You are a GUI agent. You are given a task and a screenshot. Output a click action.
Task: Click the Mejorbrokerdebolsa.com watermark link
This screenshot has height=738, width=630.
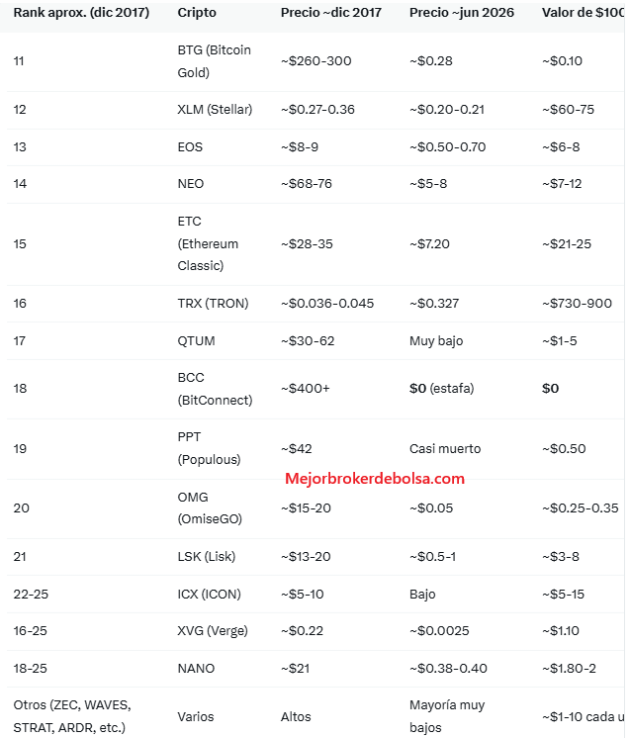point(375,479)
